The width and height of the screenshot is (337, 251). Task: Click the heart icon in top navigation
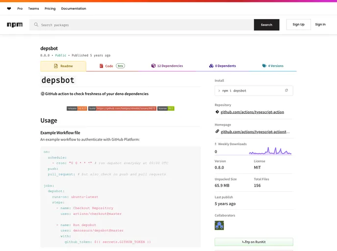[x=9, y=9]
